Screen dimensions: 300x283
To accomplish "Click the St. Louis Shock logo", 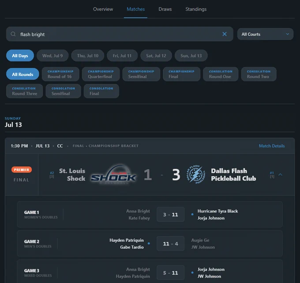I will 114,175.
